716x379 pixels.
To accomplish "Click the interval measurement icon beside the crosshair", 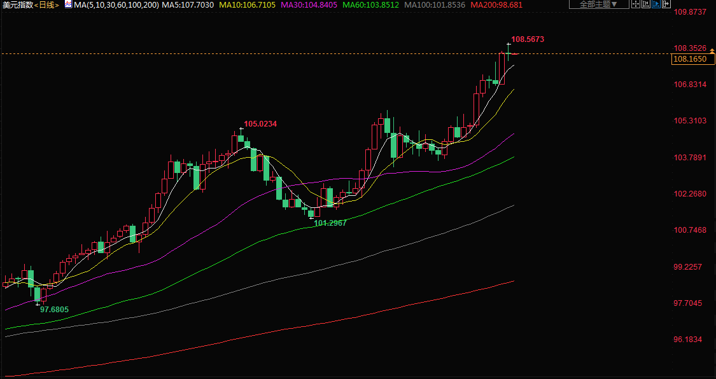I will 646,4.
